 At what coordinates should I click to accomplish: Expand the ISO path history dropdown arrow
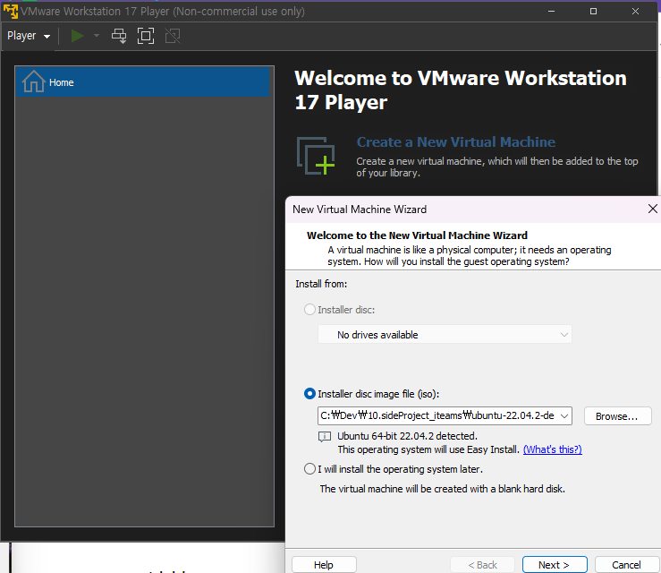[x=564, y=416]
